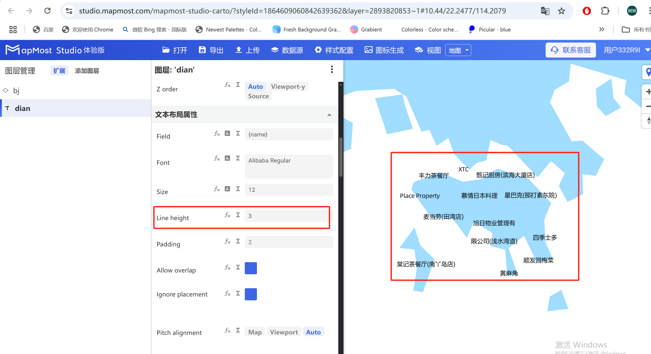This screenshot has width=651, height=354.
Task: Click the 联系客服 contact support button
Action: (x=571, y=50)
